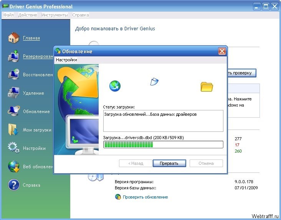This screenshot has height=220, width=281.
Task: Click the Проверить обновление link
Action: (145, 197)
